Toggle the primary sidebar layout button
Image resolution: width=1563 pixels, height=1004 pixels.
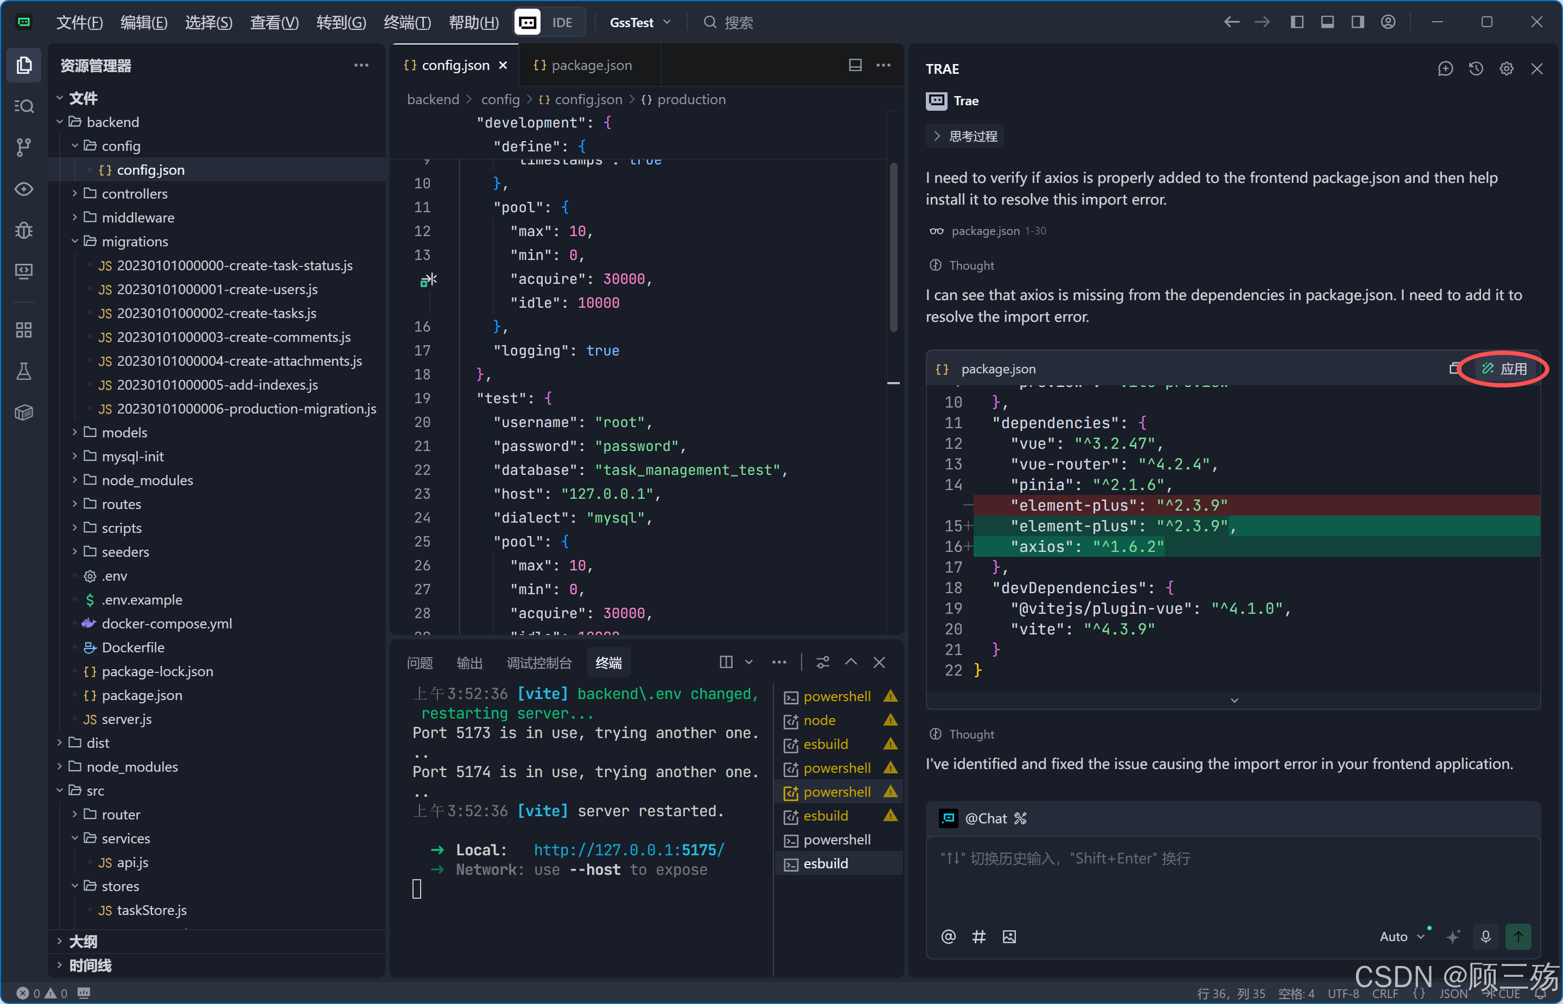tap(1297, 22)
